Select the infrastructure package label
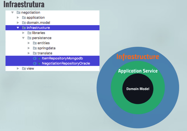Screen dimensions: 187x131 point(38,28)
